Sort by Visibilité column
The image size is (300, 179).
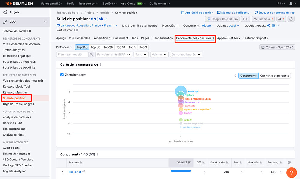pyautogui.click(x=181, y=163)
